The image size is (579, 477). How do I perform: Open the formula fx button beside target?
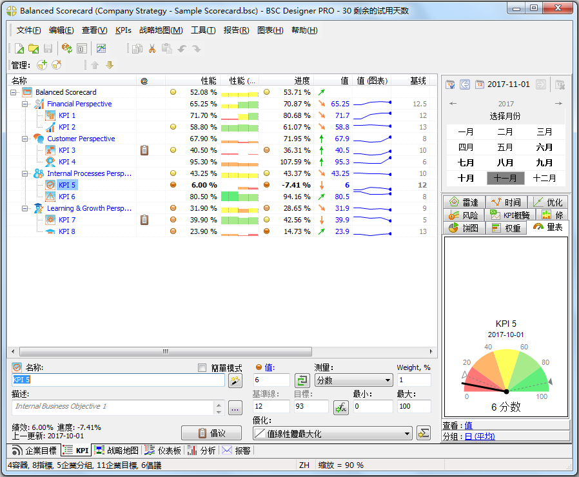point(341,407)
